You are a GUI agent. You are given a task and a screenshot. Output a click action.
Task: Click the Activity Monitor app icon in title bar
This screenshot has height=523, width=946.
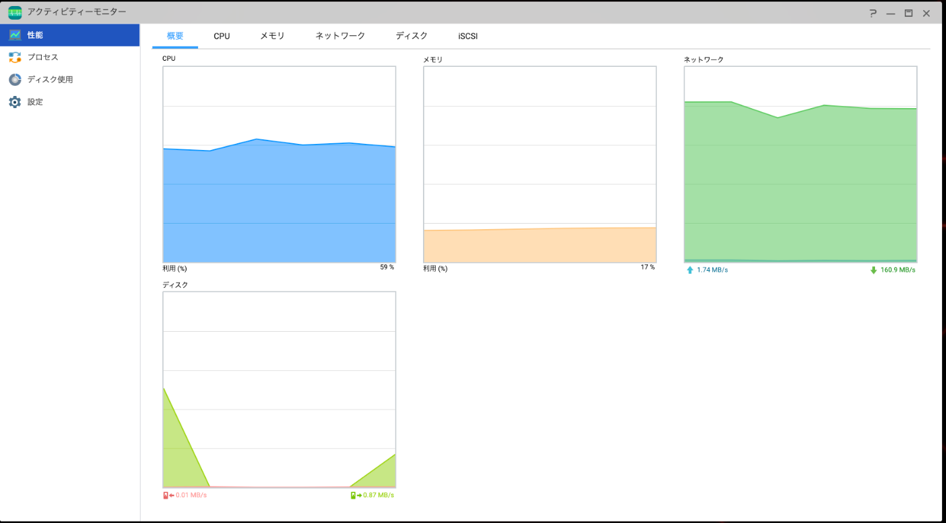pos(14,12)
